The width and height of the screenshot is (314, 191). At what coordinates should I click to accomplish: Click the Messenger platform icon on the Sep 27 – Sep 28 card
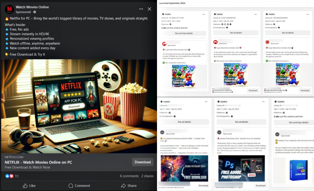tap(231, 24)
